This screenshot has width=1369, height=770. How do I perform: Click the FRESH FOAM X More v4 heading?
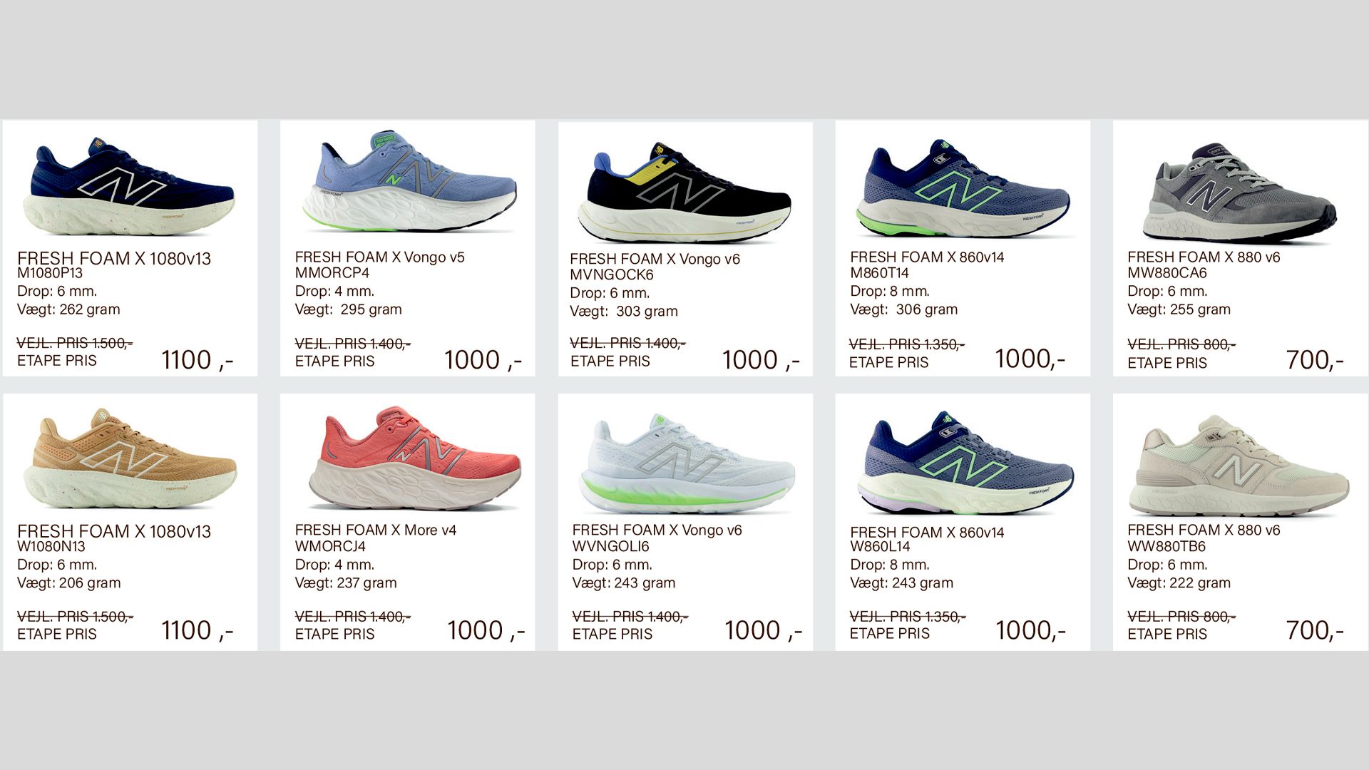pyautogui.click(x=376, y=530)
